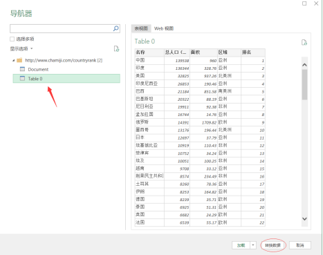Collapse the chamiji.com source tree node
The height and width of the screenshot is (255, 323).
[x=13, y=60]
